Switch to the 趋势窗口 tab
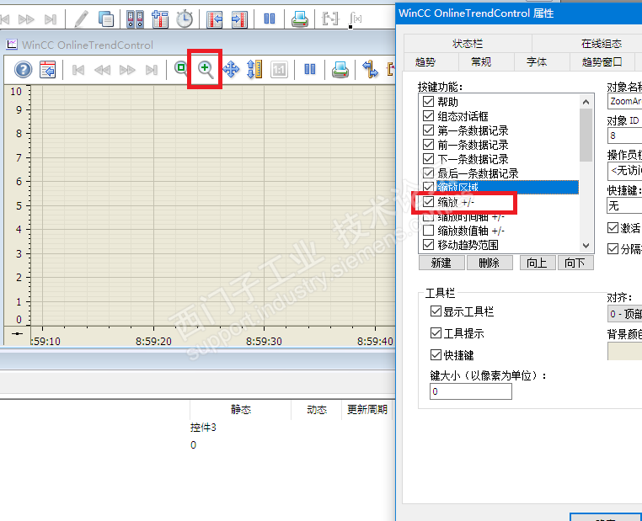The image size is (642, 521). tap(602, 62)
